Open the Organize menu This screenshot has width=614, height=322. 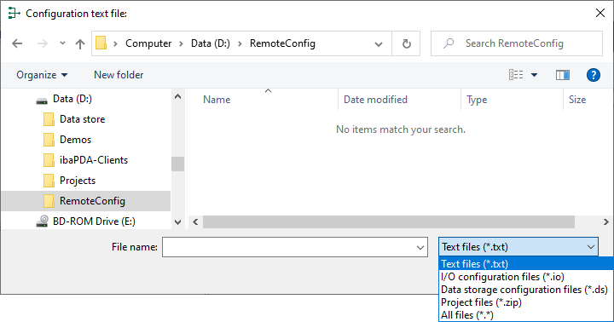42,75
